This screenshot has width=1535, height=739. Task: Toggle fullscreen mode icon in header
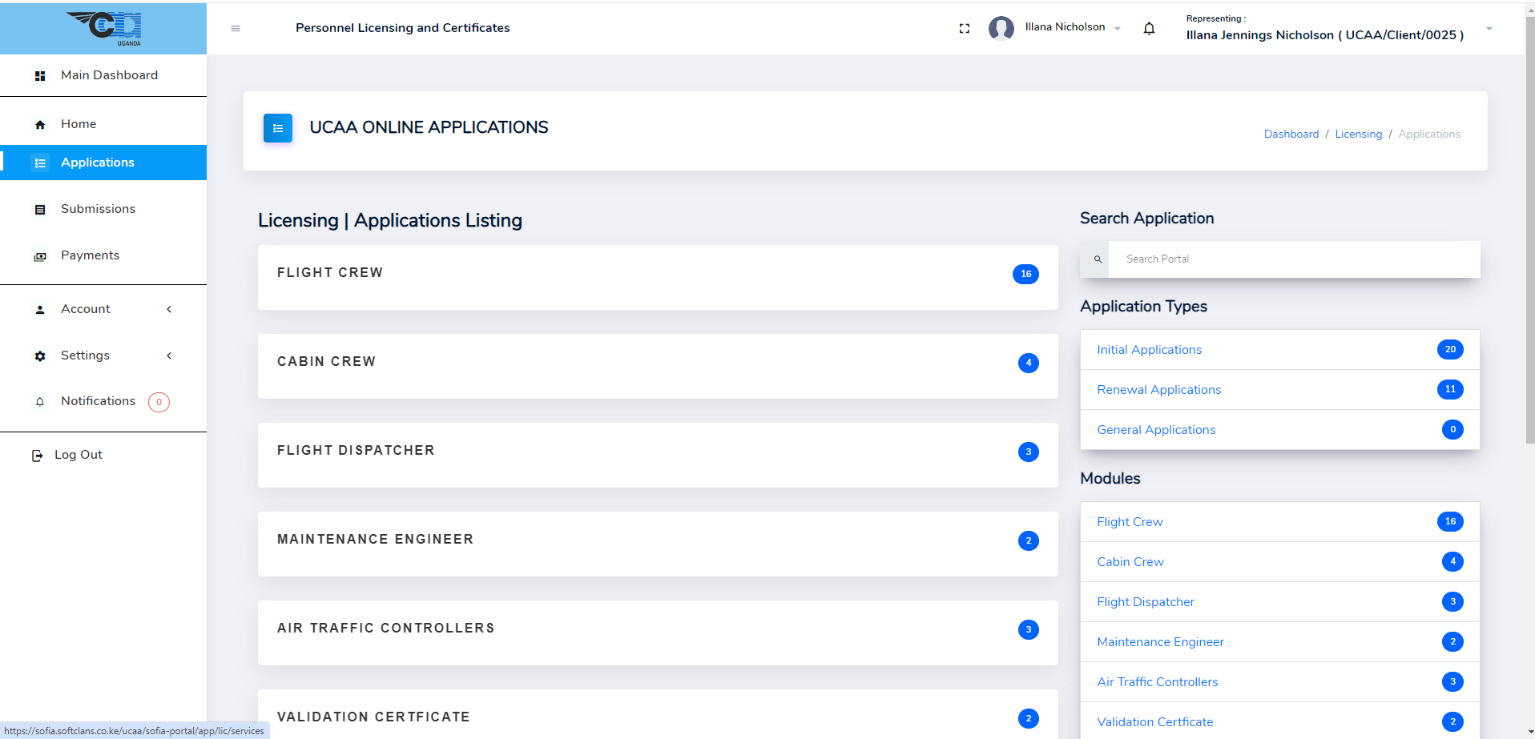(x=964, y=29)
